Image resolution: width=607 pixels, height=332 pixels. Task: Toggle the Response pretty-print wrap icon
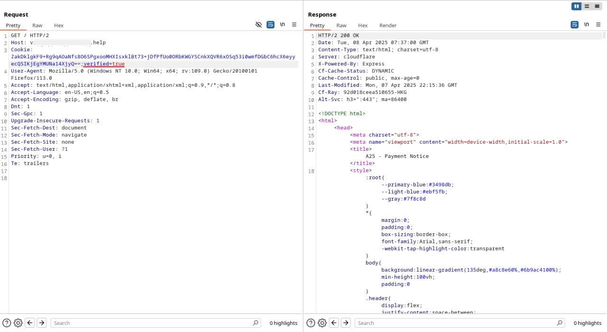pos(574,25)
